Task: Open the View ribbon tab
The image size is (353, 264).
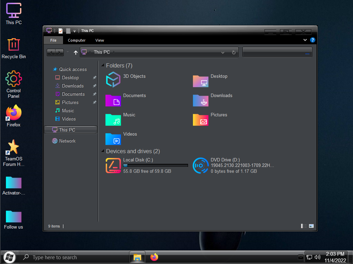Action: coord(100,40)
